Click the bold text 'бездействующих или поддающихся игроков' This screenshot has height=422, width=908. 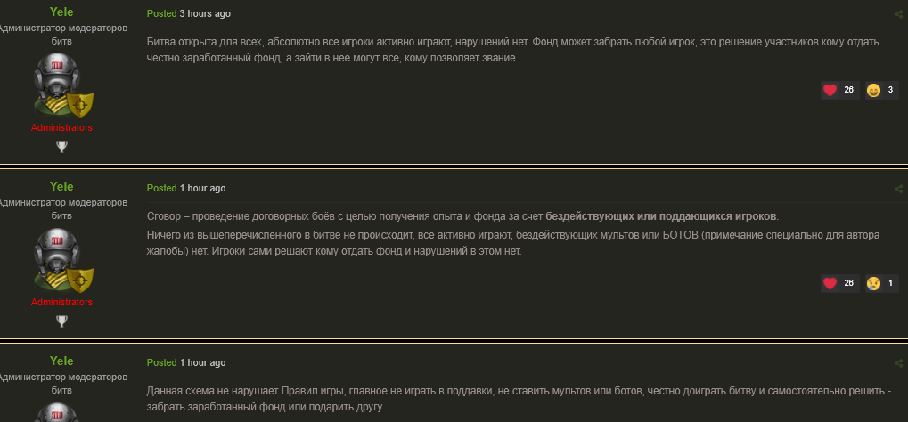click(x=661, y=217)
